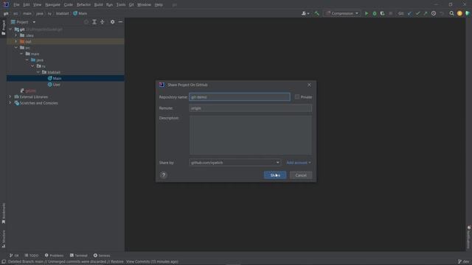Start debugging with the bug icon
Image resolution: width=472 pixels, height=265 pixels.
[x=375, y=13]
